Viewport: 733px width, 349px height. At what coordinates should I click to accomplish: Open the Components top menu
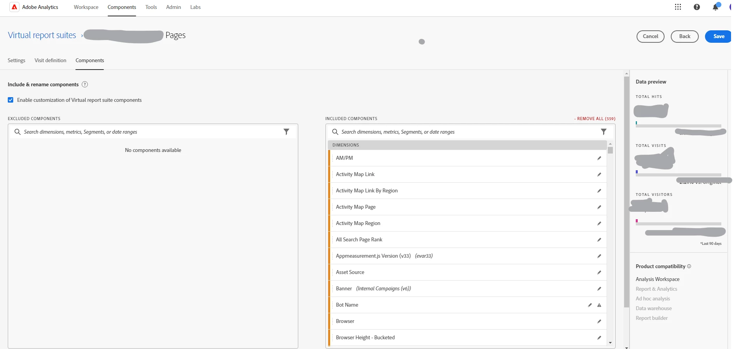[122, 7]
